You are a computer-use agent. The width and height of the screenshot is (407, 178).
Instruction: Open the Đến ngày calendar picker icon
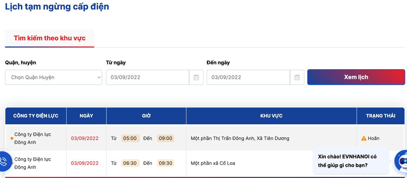[x=297, y=77]
